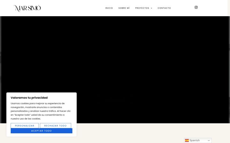This screenshot has height=143, width=230.
Task: Click the 'Valoramos tu privacidad' heading
Action: point(29,98)
